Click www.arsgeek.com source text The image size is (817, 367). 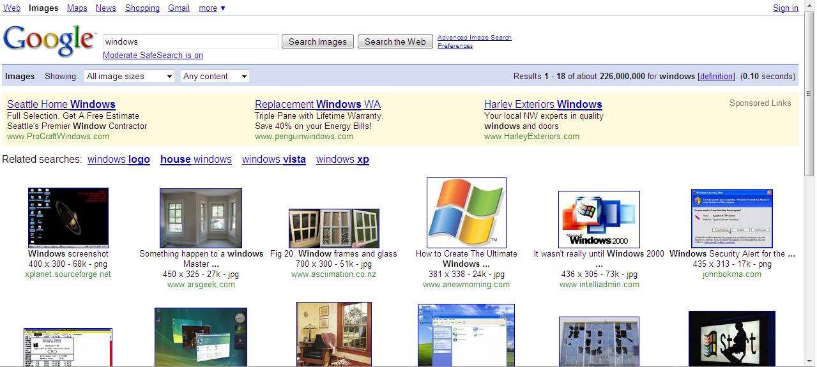[x=201, y=285]
